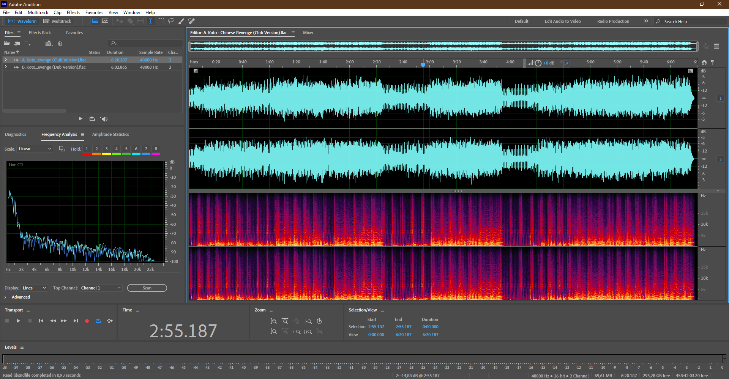Image resolution: width=729 pixels, height=379 pixels.
Task: Click the trash icon to close selected files
Action: click(60, 43)
